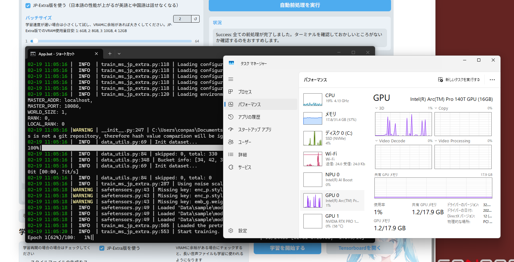The width and height of the screenshot is (514, 262).
Task: Open the terminal new tab profile dropdown
Action: pyautogui.click(x=119, y=54)
